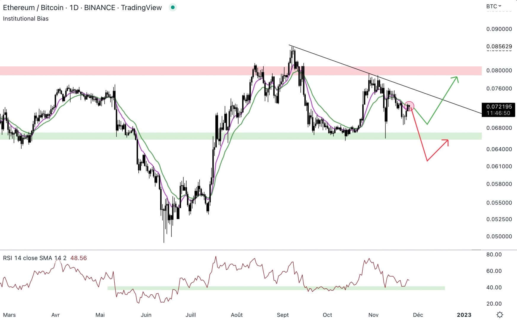This screenshot has height=320, width=517.
Task: Open the BTC unit dropdown
Action: 492,6
